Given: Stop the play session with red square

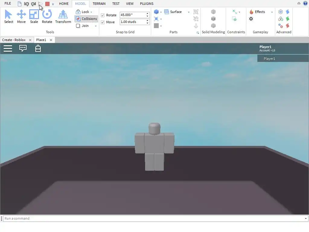Looking at the screenshot, I should click(47, 4).
